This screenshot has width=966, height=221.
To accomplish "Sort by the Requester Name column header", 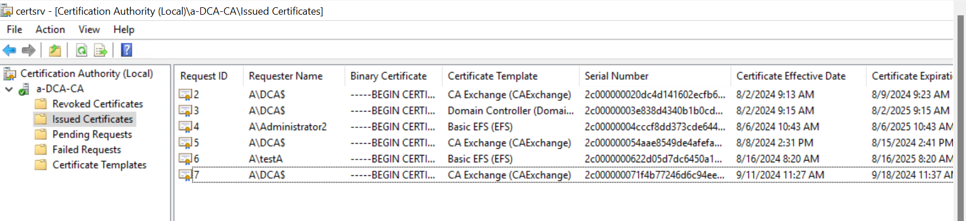I will tap(294, 76).
